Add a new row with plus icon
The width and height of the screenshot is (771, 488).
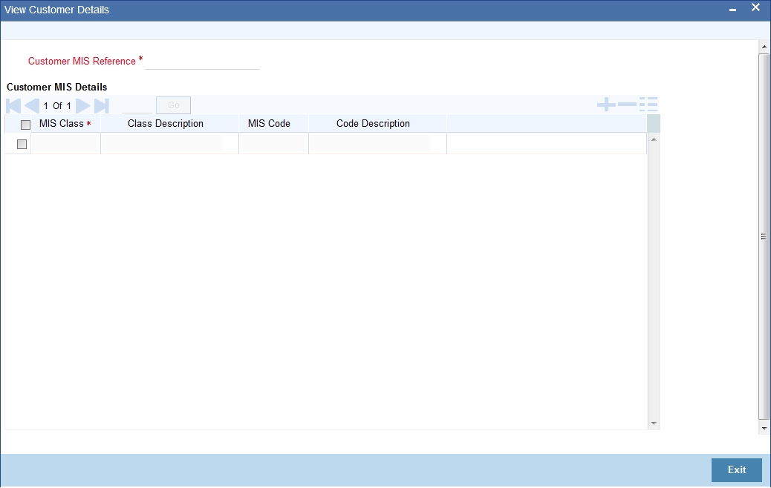point(606,104)
